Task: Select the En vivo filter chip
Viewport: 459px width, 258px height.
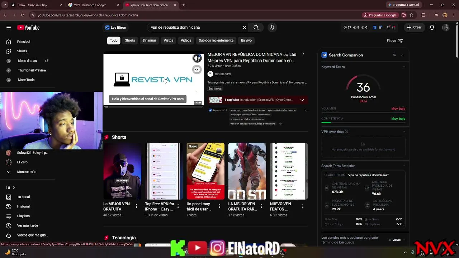Action: (246, 40)
